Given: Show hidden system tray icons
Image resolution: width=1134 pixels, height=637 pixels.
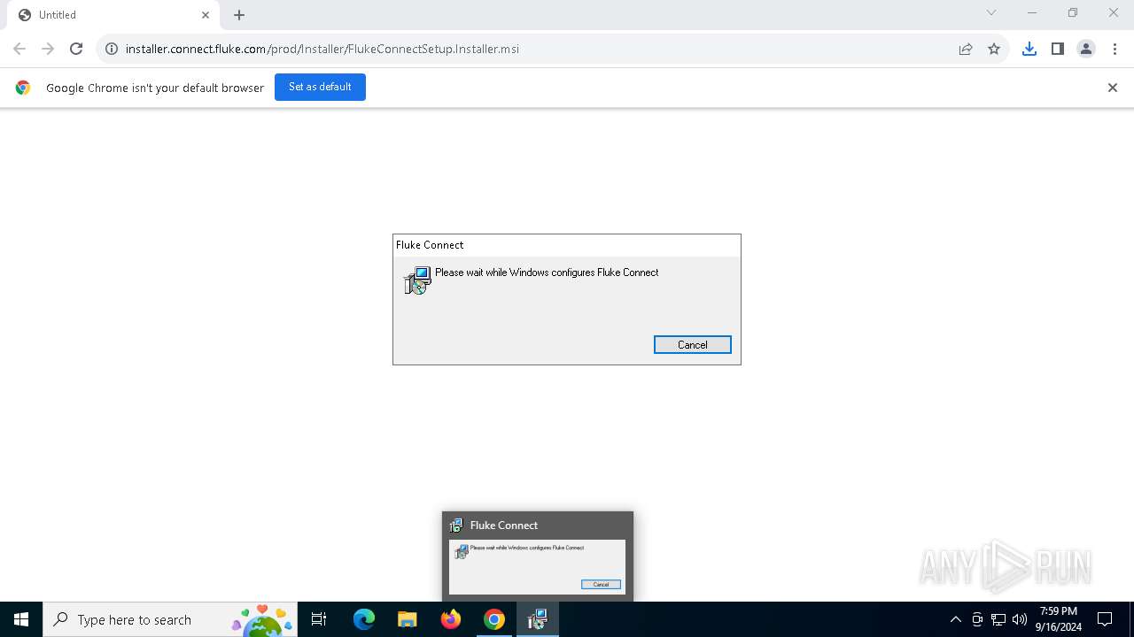Looking at the screenshot, I should 955,619.
